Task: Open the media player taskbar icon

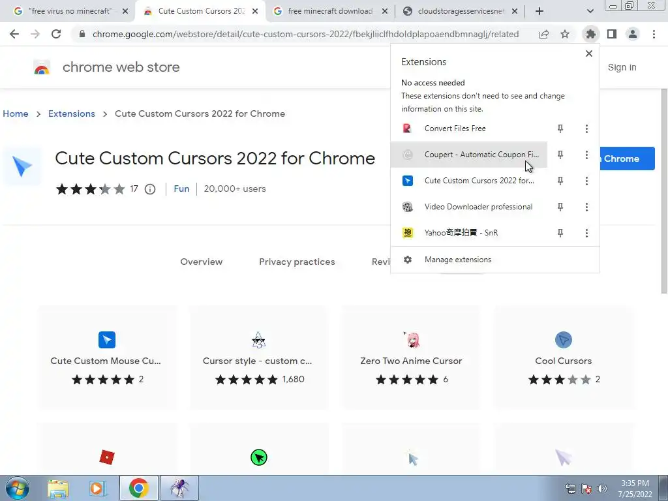Action: point(98,488)
